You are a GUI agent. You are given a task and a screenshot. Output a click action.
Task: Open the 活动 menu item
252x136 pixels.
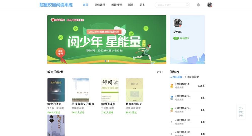point(131,5)
